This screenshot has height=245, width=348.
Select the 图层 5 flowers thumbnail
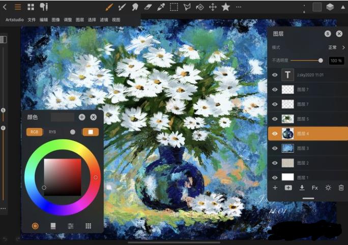[x=287, y=119]
